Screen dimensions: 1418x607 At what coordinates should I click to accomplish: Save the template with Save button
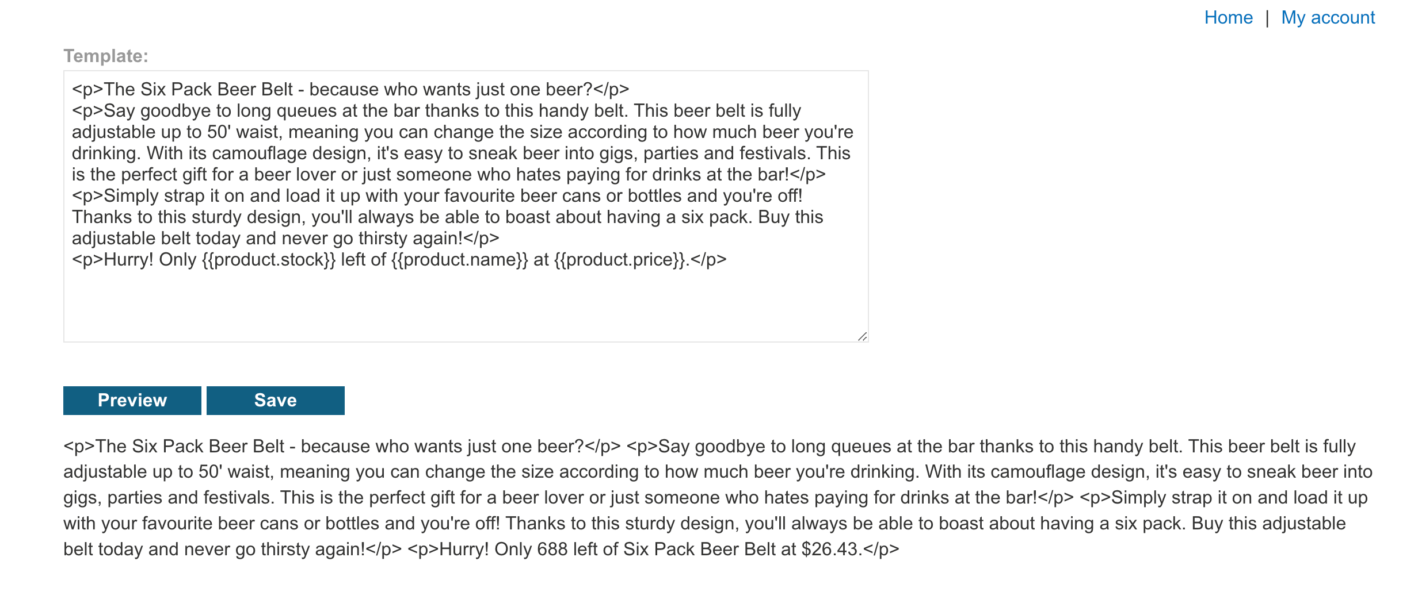tap(275, 401)
